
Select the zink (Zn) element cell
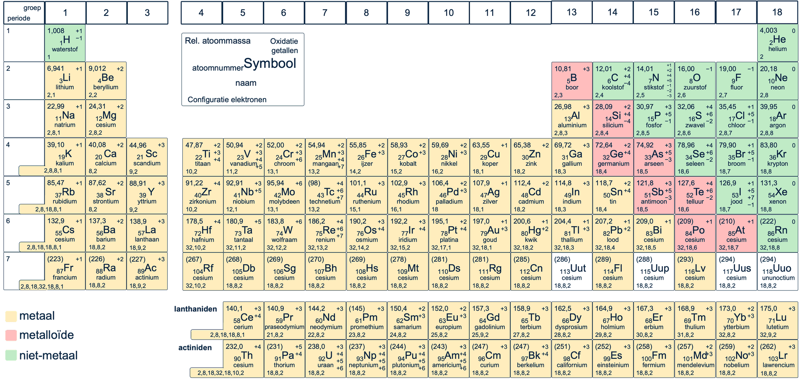point(531,157)
